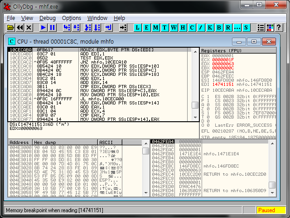Open the Log window with the L button
The height and width of the screenshot is (218, 290).
coord(138,28)
